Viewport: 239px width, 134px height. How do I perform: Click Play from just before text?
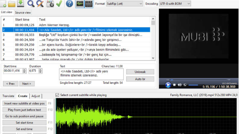pyautogui.click(x=24, y=110)
